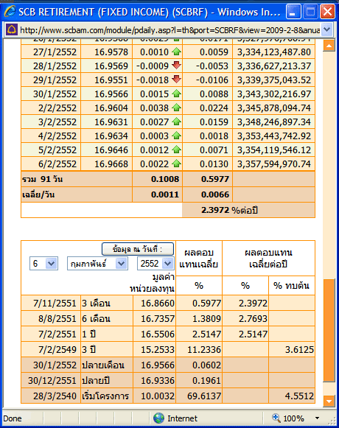
Task: Click the date 8/8/2551 in returns table
Action: point(57,319)
